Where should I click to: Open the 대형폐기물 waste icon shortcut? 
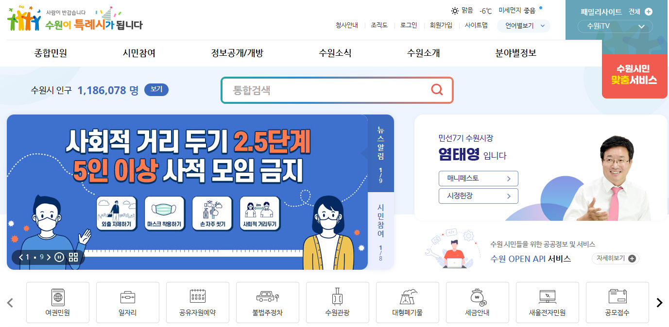(x=408, y=302)
